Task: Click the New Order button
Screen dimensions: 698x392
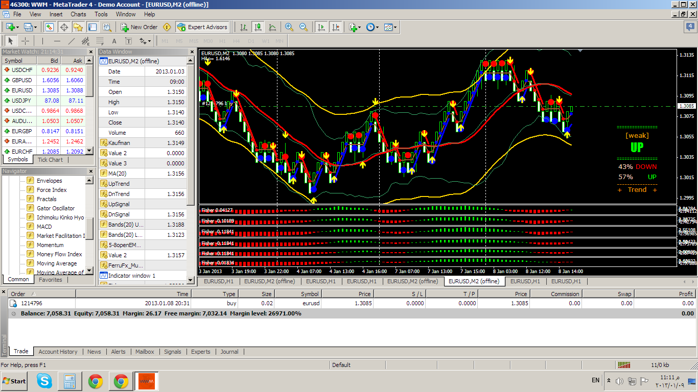Action: point(139,27)
